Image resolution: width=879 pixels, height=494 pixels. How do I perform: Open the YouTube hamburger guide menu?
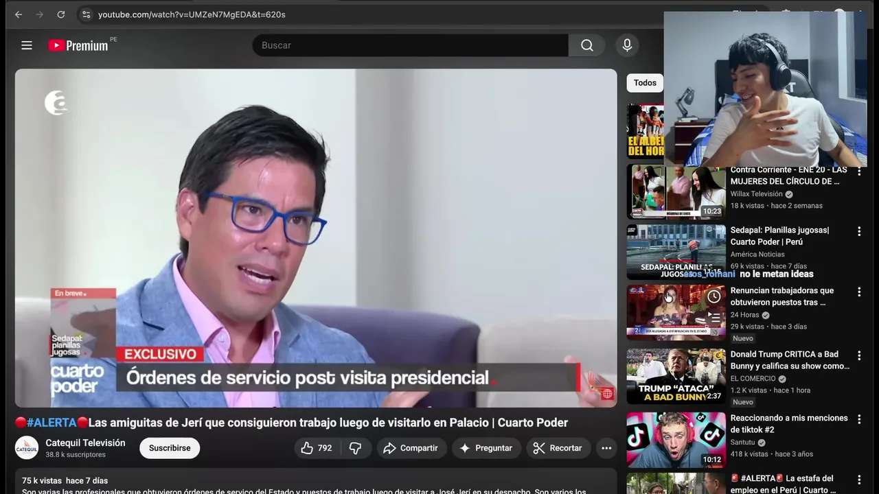[x=27, y=45]
